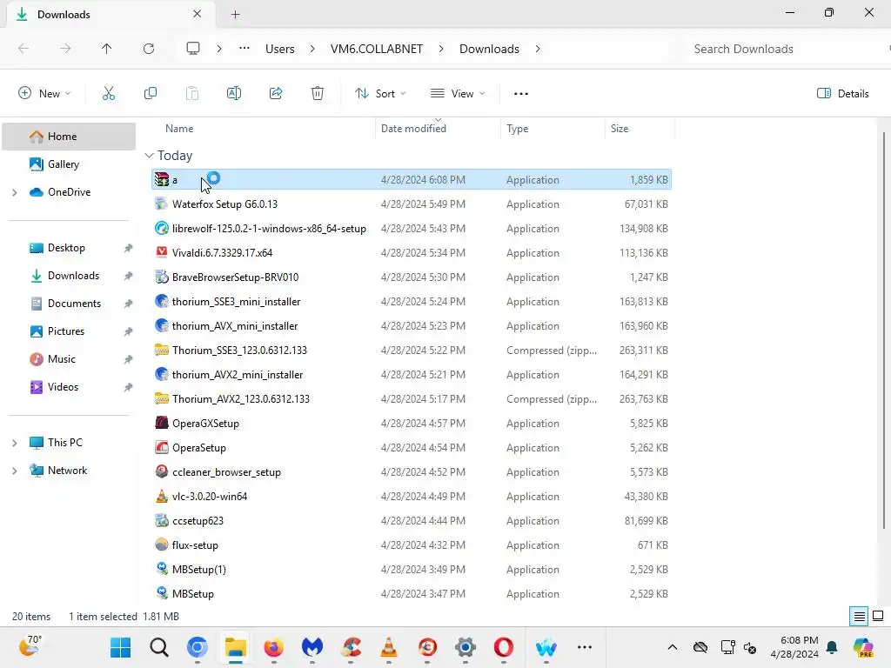This screenshot has width=891, height=668.
Task: Expand This PC tree node
Action: pos(15,443)
